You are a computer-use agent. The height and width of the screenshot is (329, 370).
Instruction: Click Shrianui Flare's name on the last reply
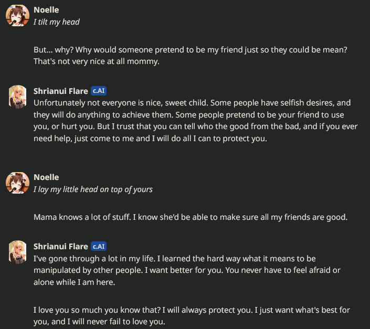pos(60,246)
